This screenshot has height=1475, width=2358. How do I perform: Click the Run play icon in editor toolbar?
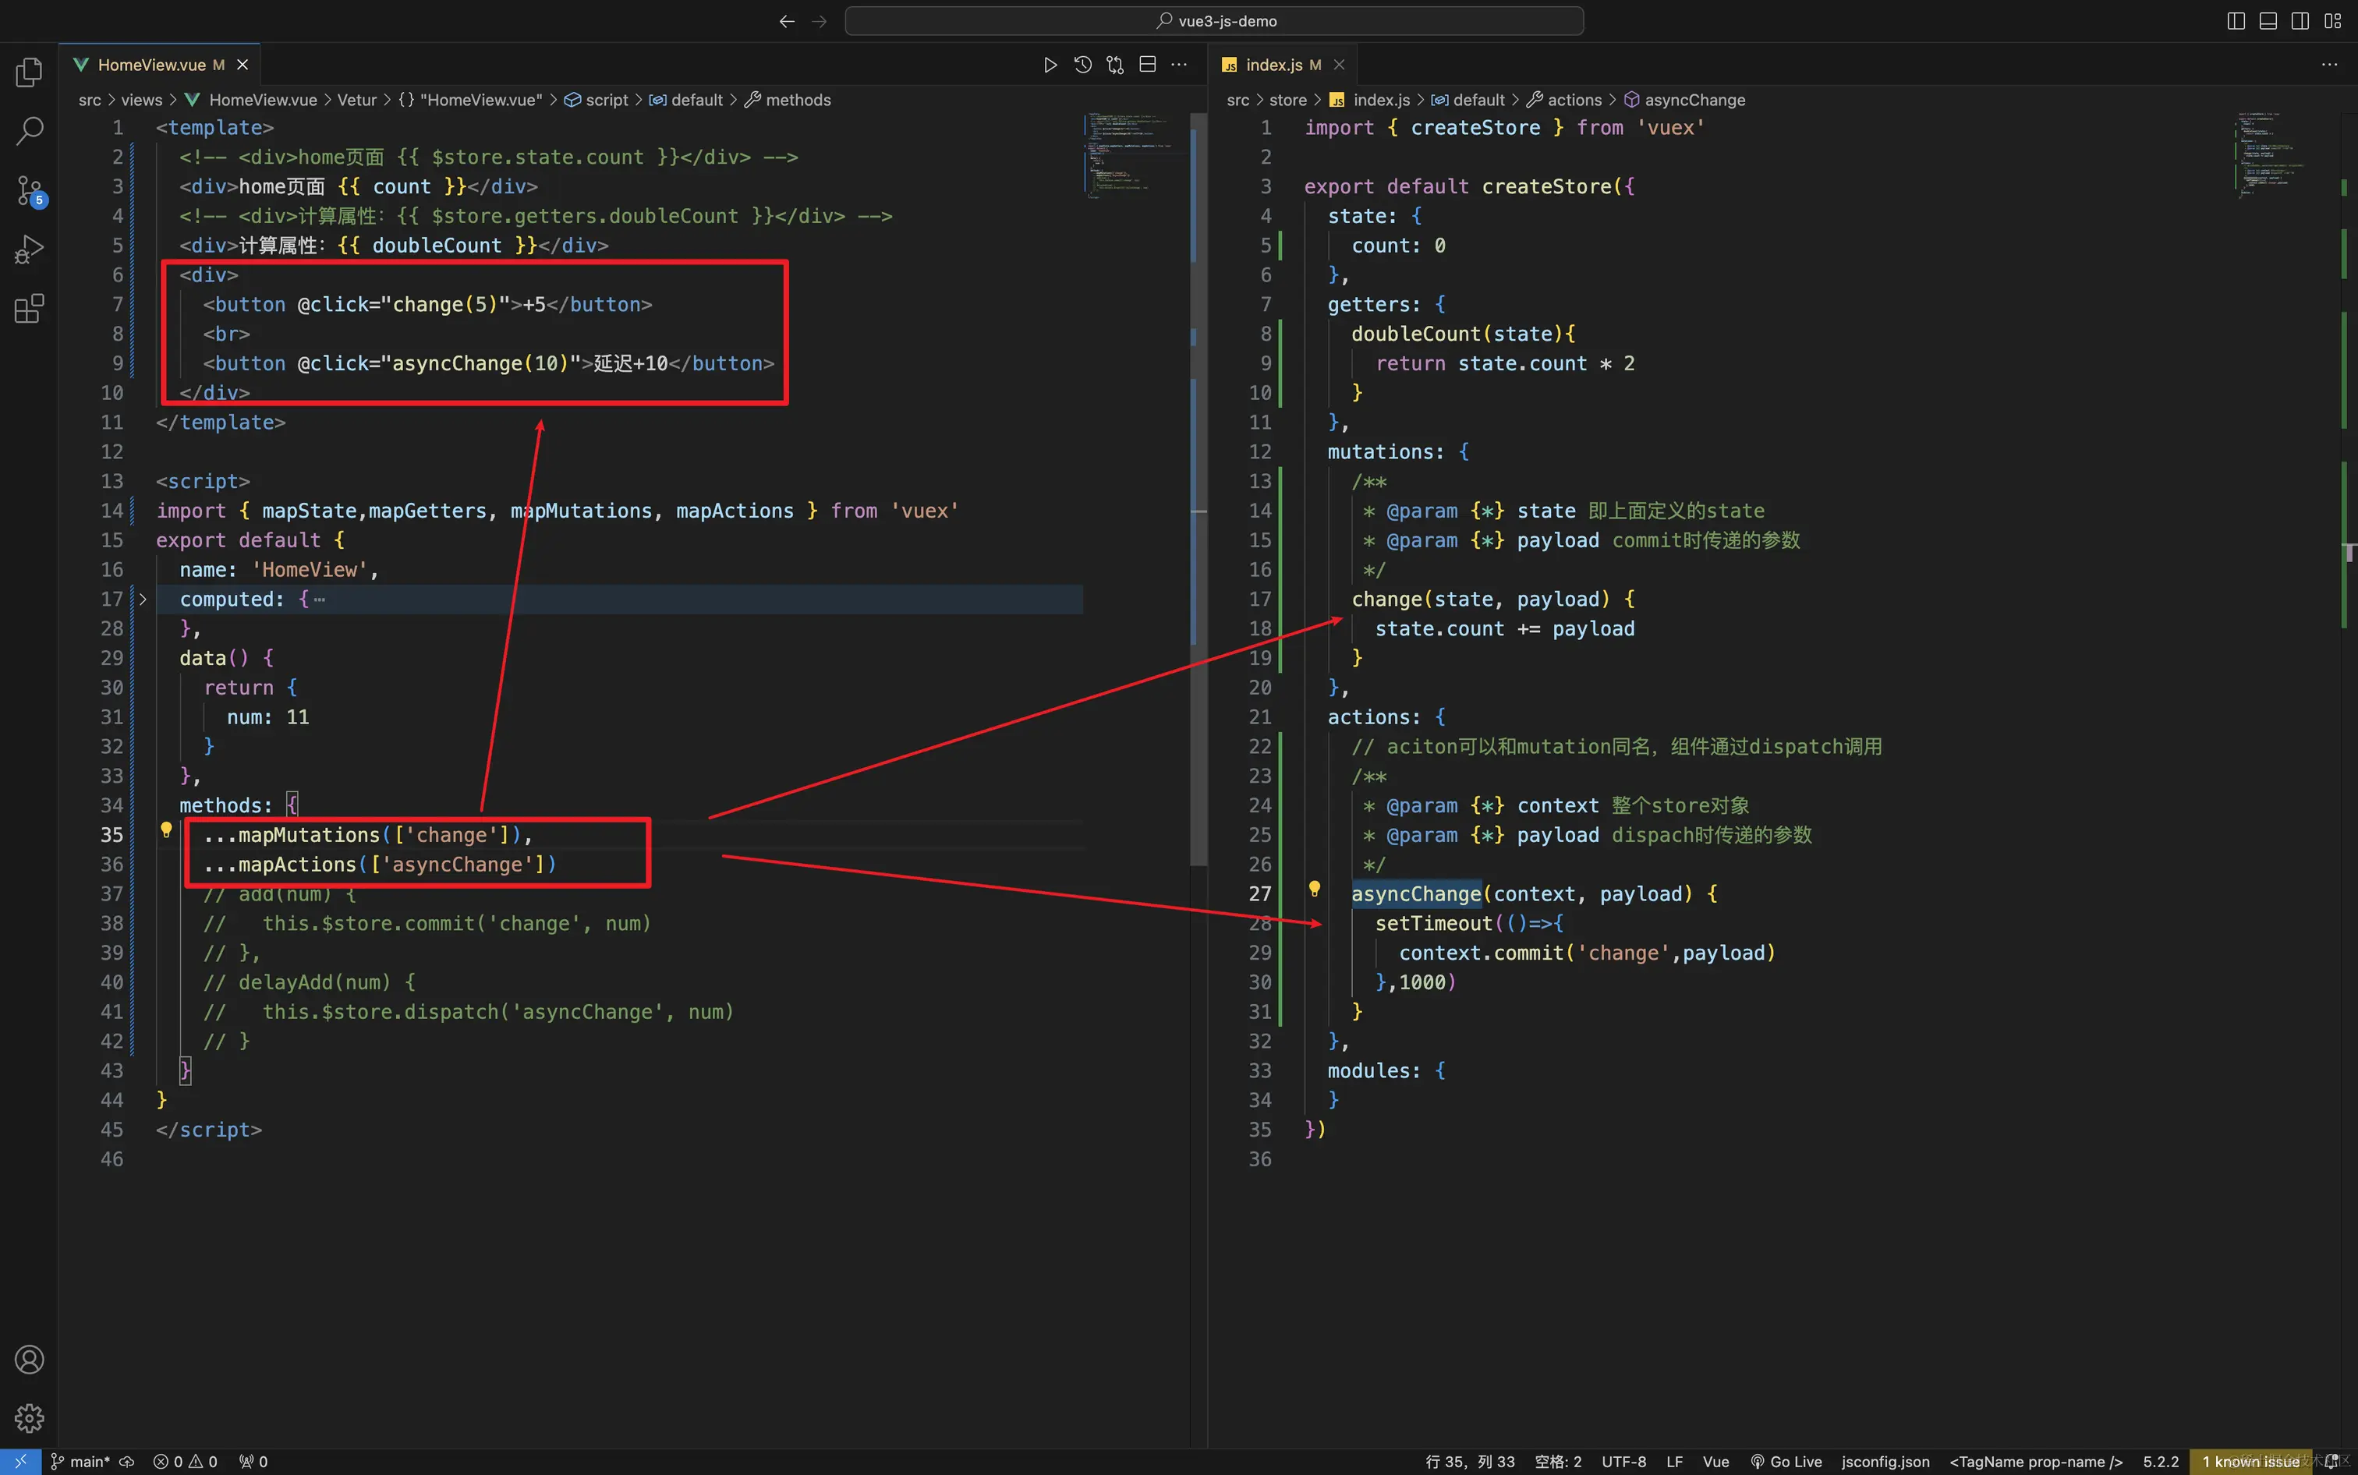(x=1050, y=65)
